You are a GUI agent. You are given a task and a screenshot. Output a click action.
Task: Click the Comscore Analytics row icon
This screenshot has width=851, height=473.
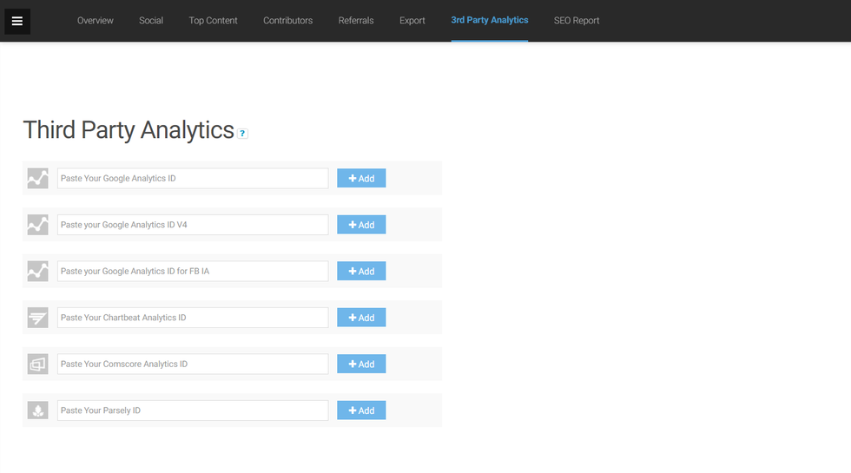click(37, 365)
